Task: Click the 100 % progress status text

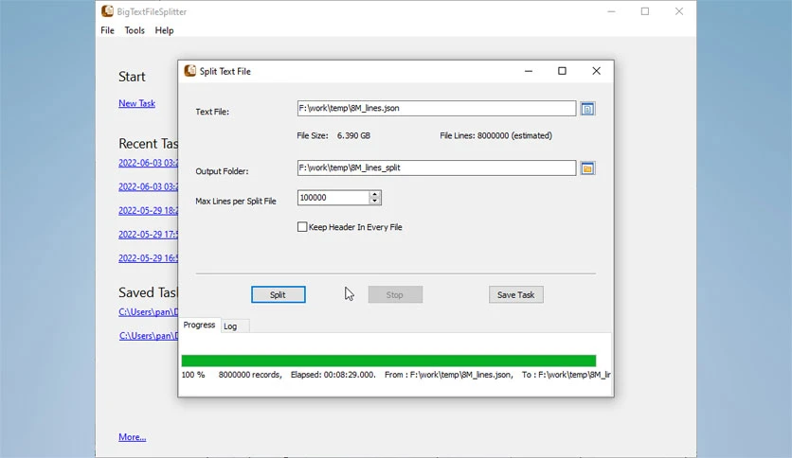Action: tap(193, 375)
